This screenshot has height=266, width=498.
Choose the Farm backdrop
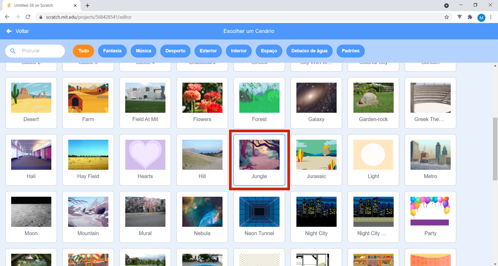[88, 103]
